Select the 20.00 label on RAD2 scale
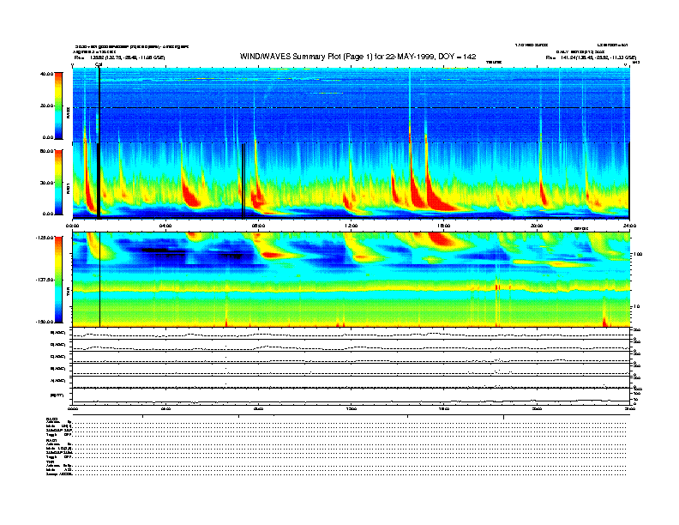This screenshot has width=679, height=525. pos(47,106)
